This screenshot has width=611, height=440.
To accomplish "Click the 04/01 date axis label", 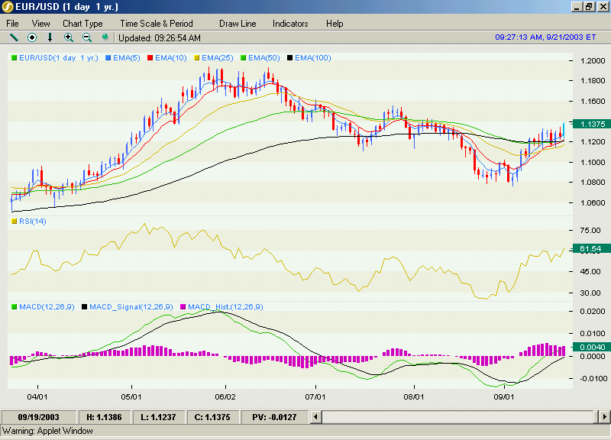I will (x=37, y=397).
